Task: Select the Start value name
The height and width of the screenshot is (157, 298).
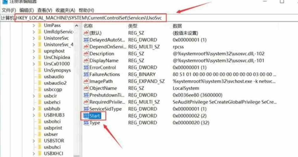Action: coord(94,116)
